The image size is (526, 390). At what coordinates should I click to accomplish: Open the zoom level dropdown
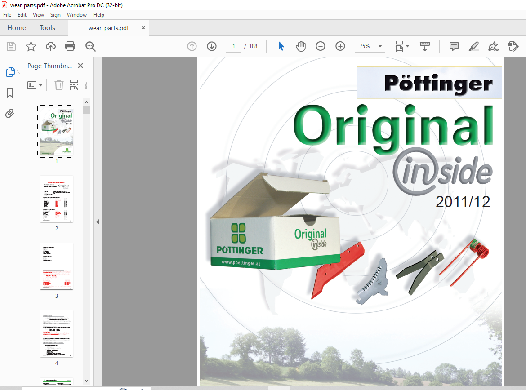coord(380,46)
